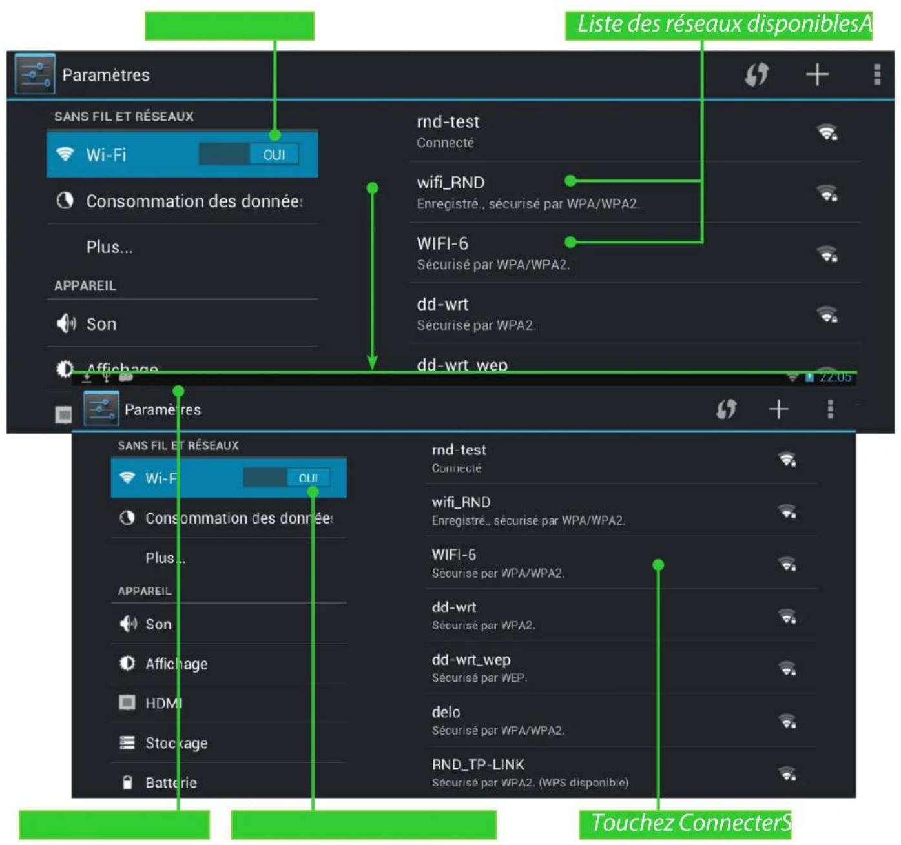This screenshot has height=845, width=901.
Task: Tap dd-wrt signal icon in upper screenshot
Action: coord(827,314)
